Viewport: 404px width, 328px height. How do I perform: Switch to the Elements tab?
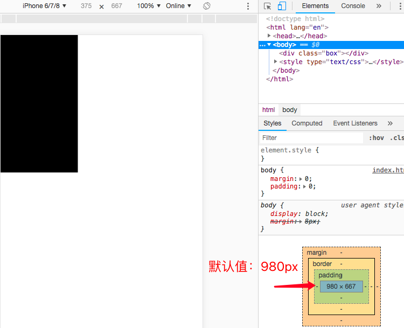coord(315,6)
